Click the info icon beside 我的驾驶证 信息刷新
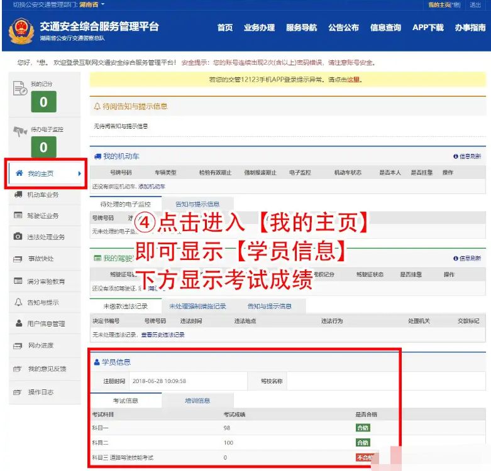The height and width of the screenshot is (471, 491). pos(456,258)
